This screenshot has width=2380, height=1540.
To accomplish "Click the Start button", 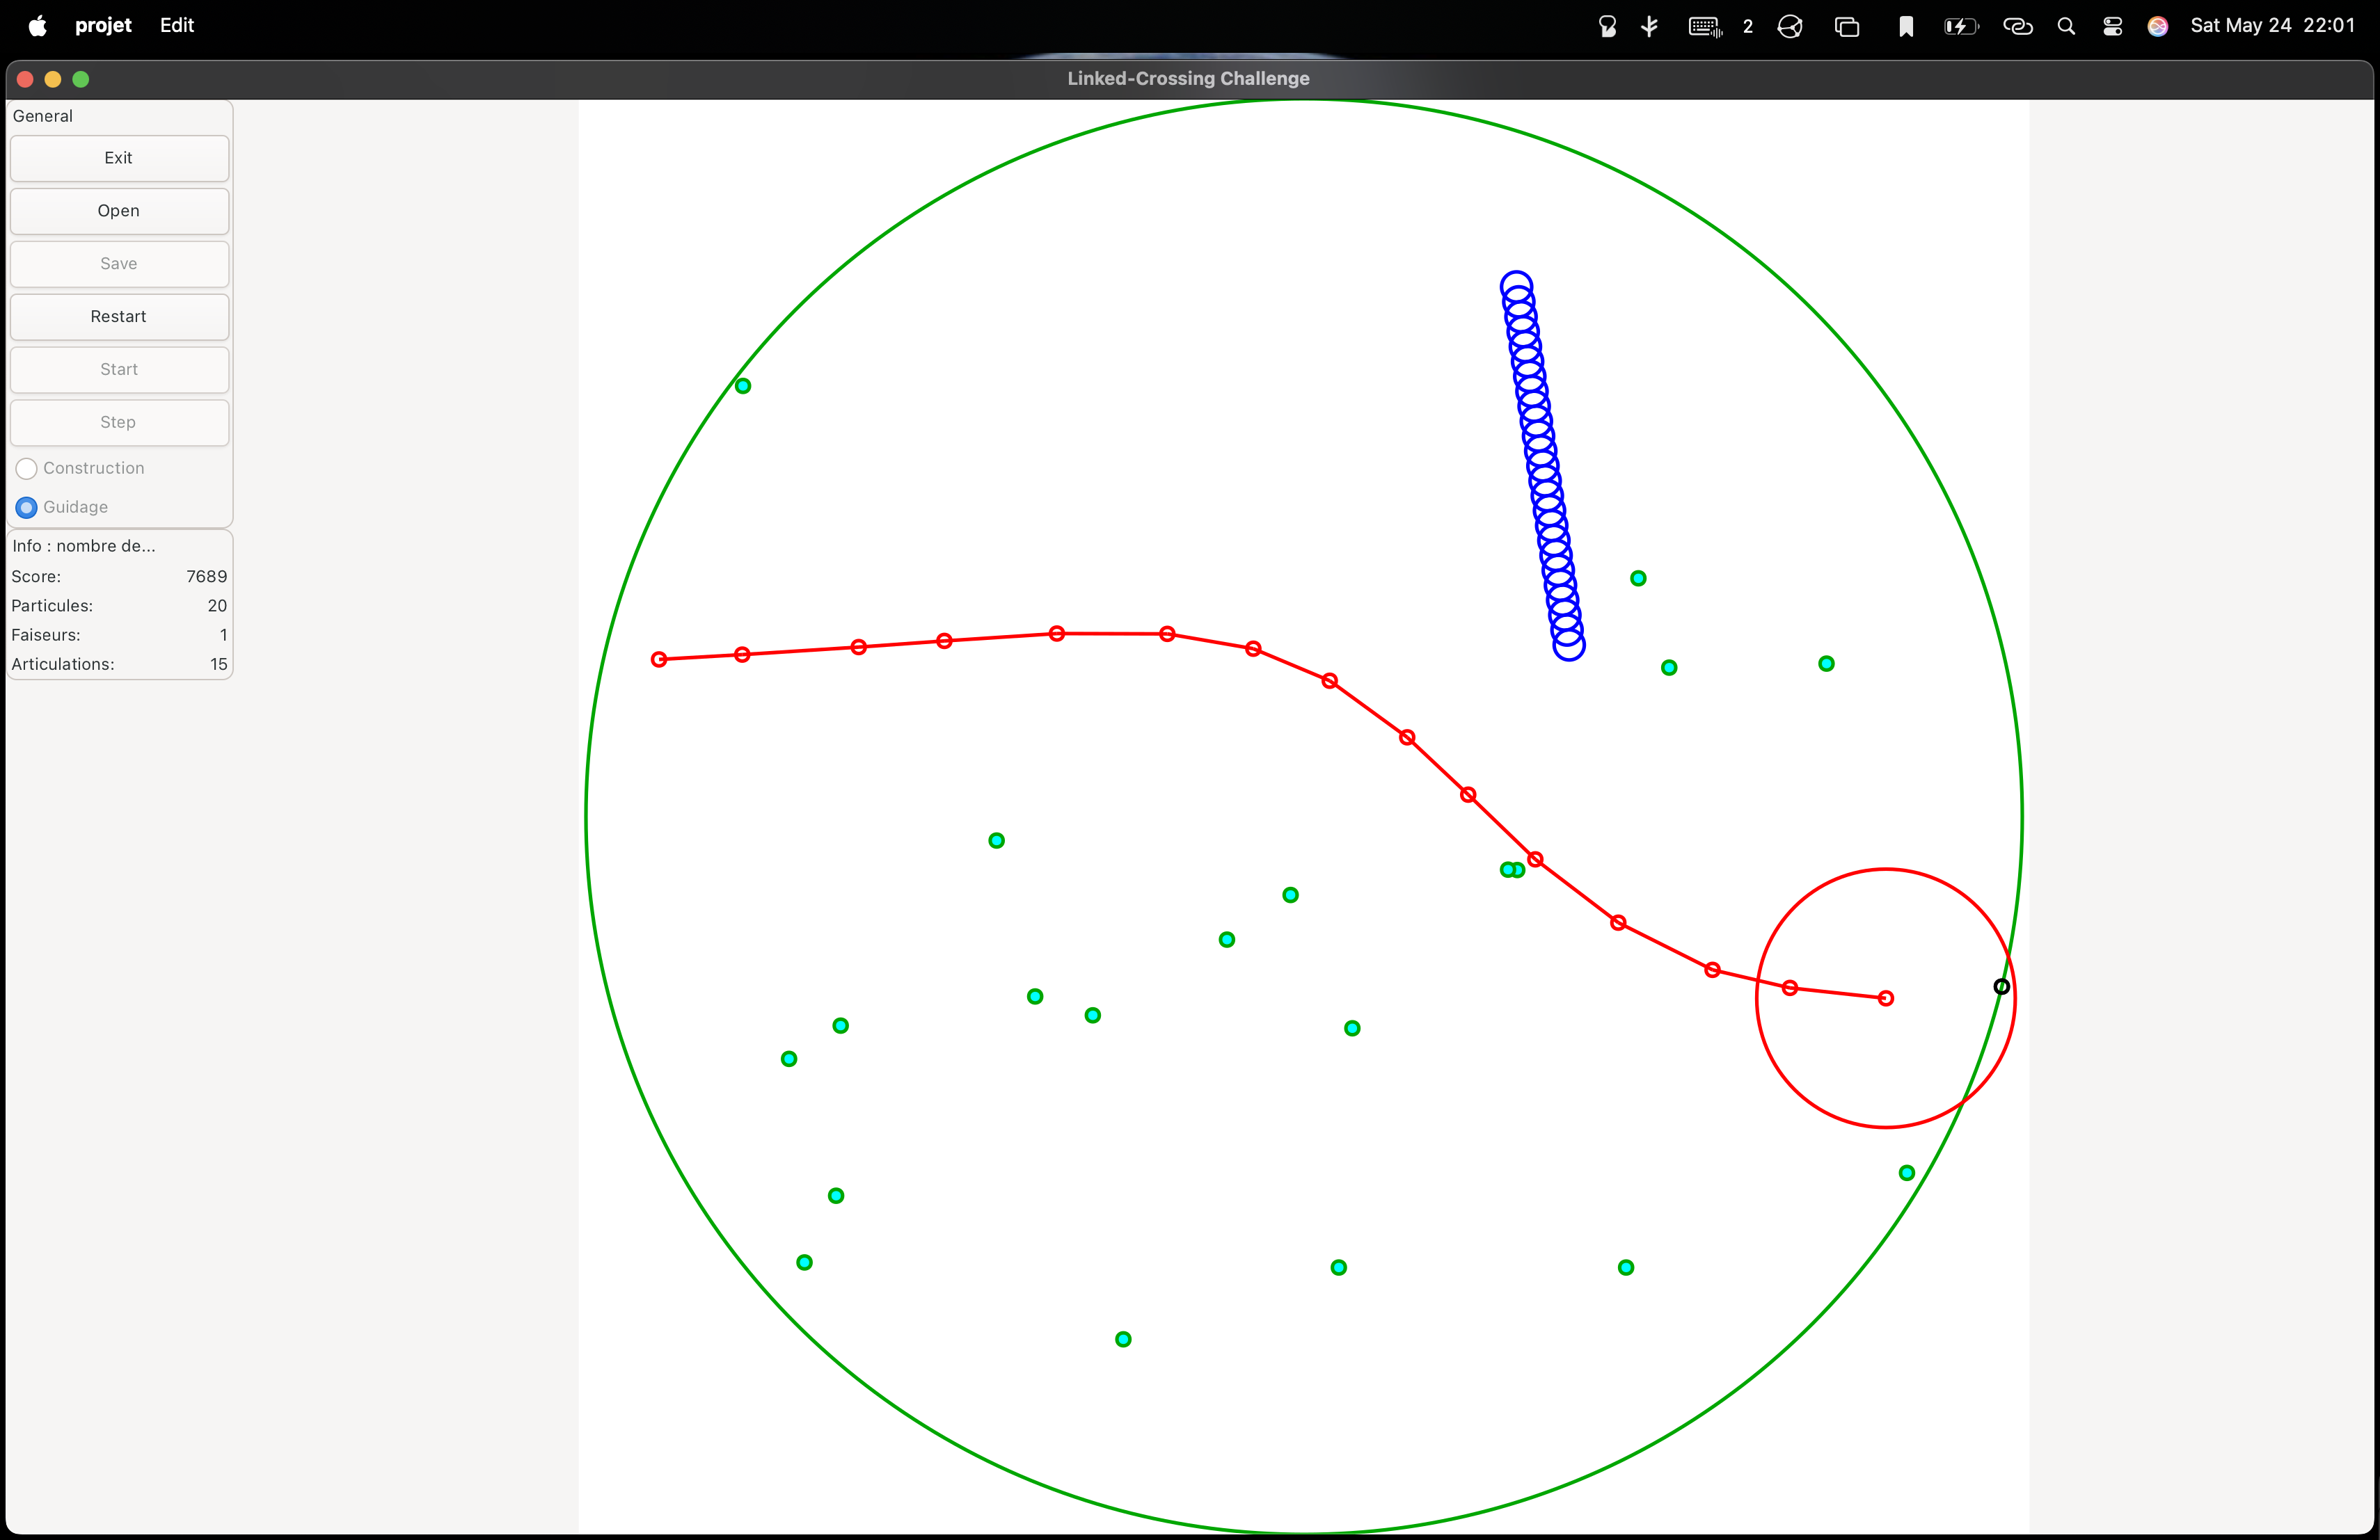I will (119, 370).
